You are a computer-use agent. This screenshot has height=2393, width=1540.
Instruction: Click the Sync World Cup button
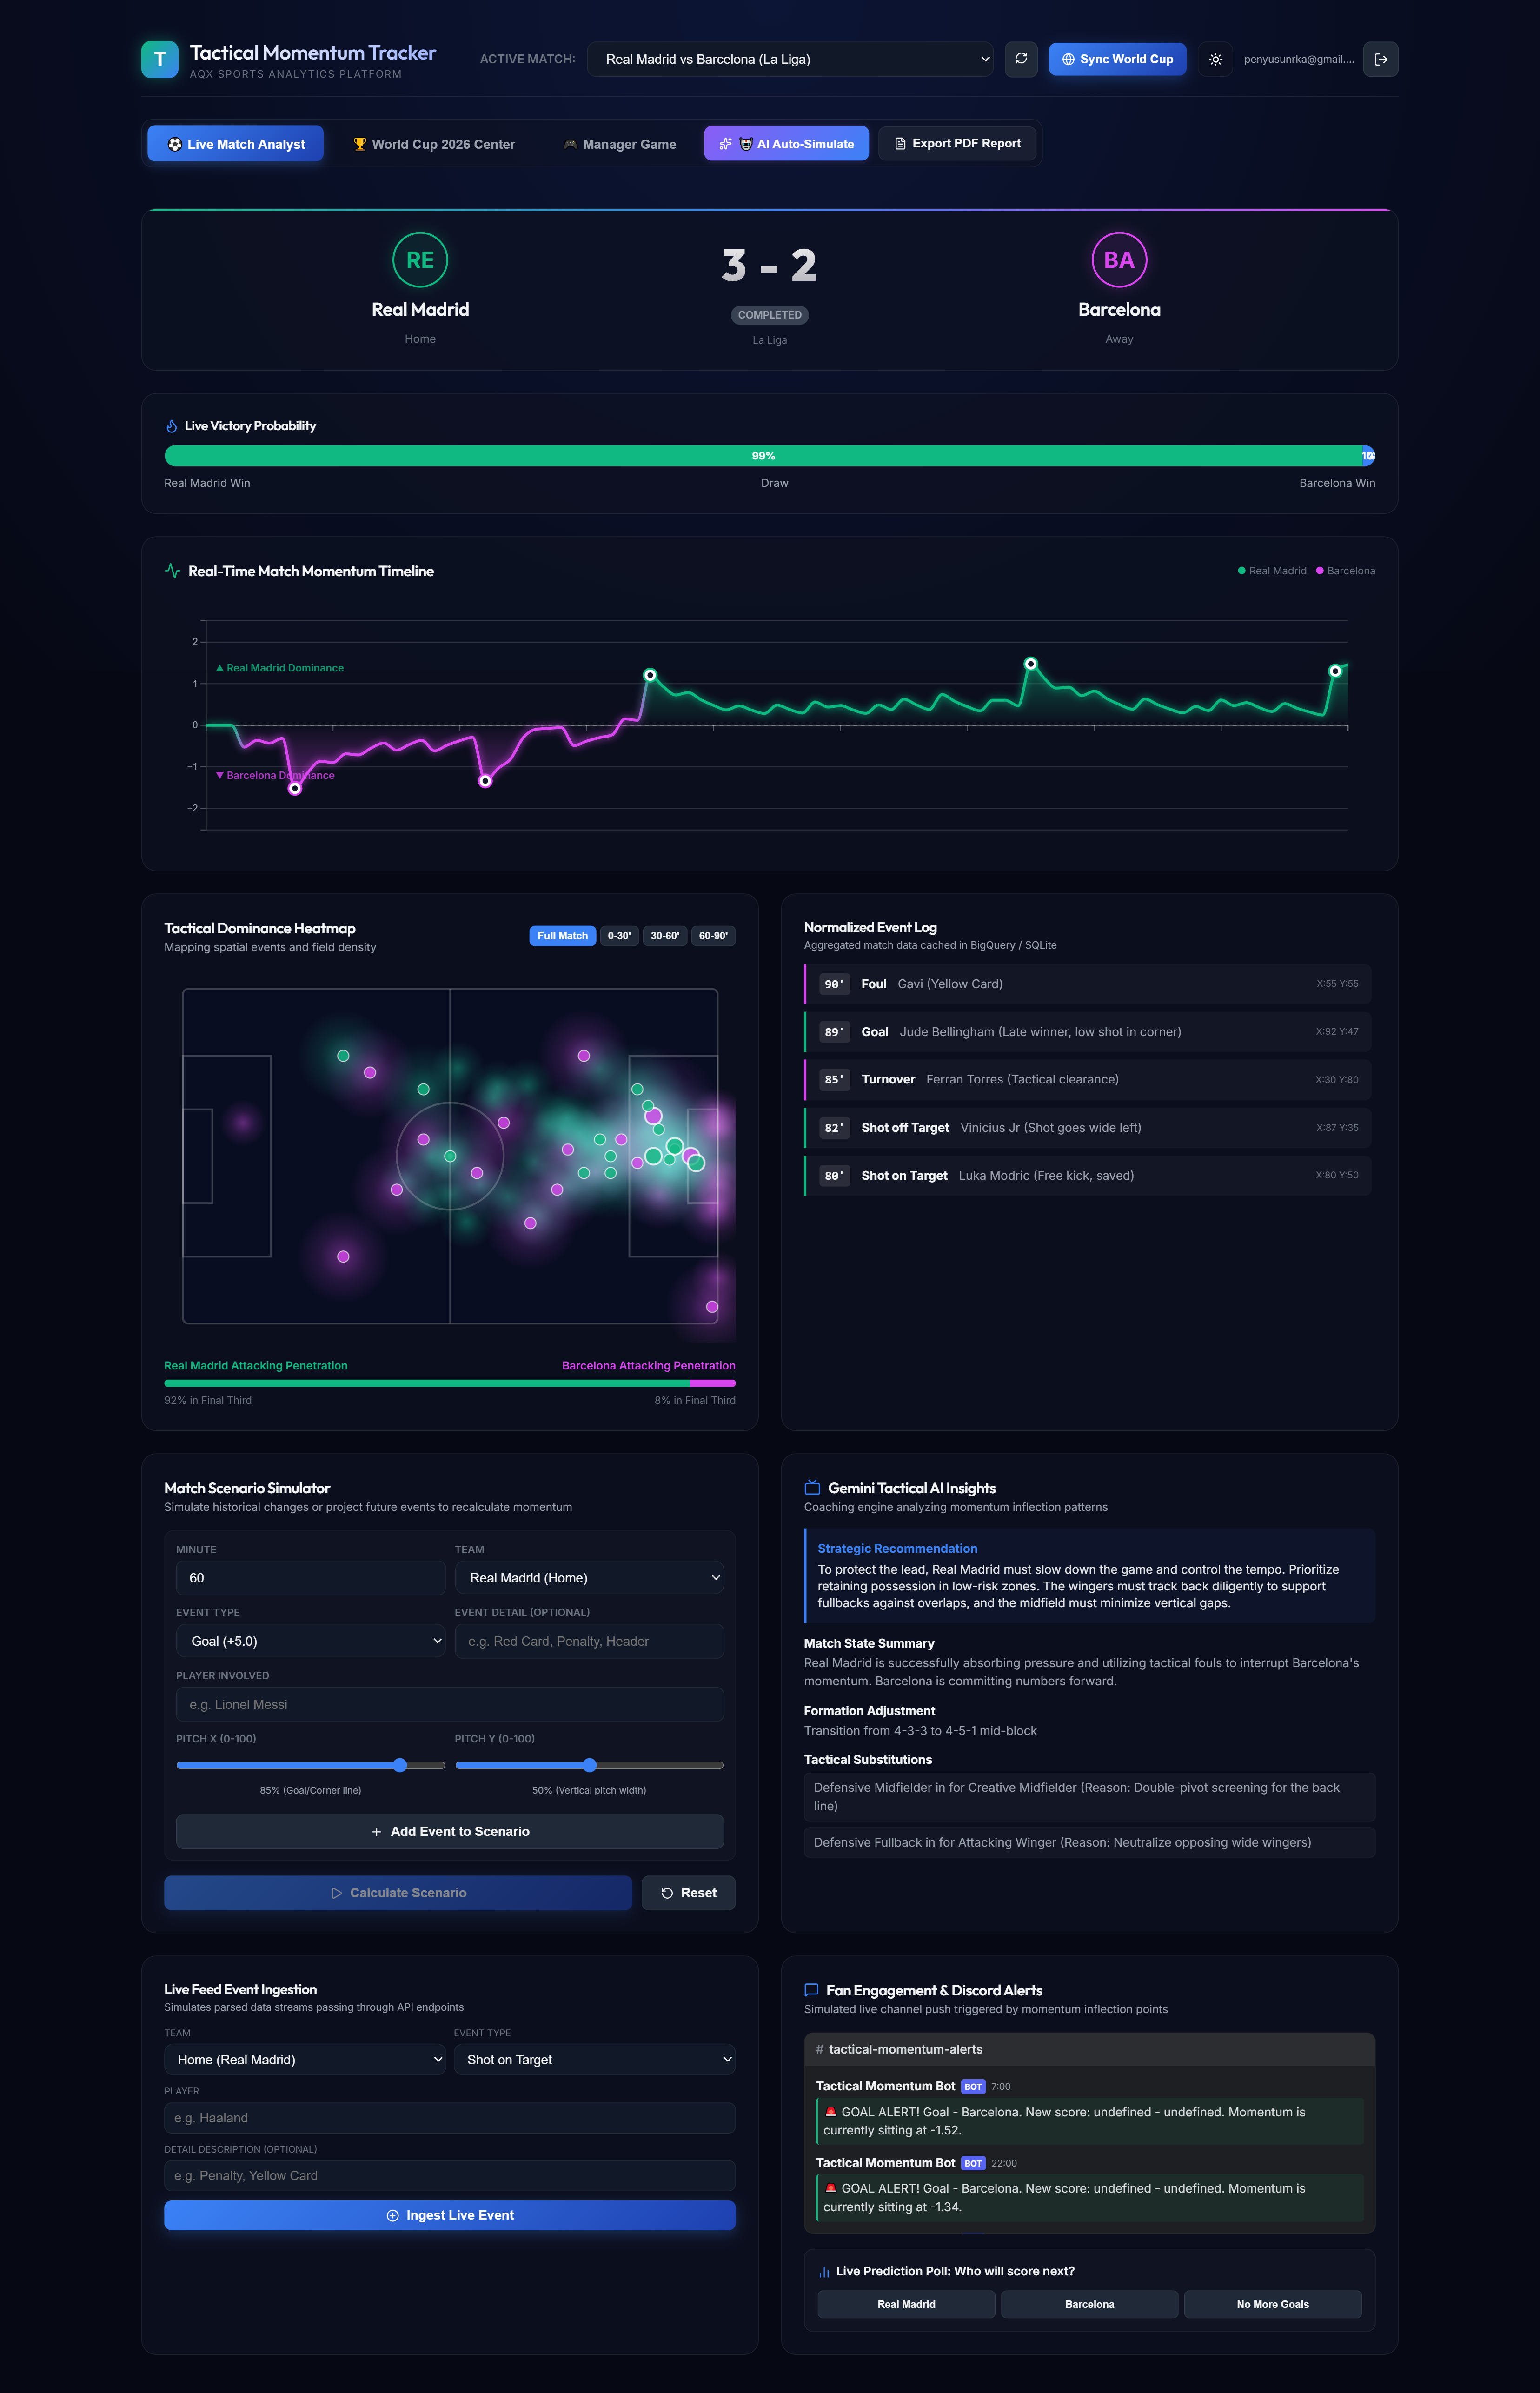[x=1118, y=59]
